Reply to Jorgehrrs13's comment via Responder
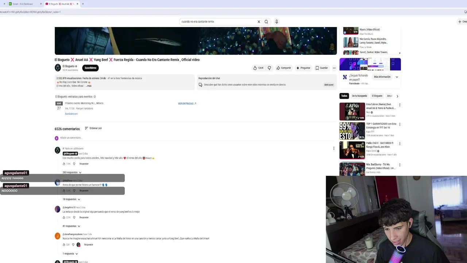Viewport: 467px width, 263px height. click(x=84, y=217)
